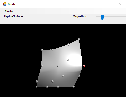Click the Magnetism slider thumb

(x=102, y=17)
